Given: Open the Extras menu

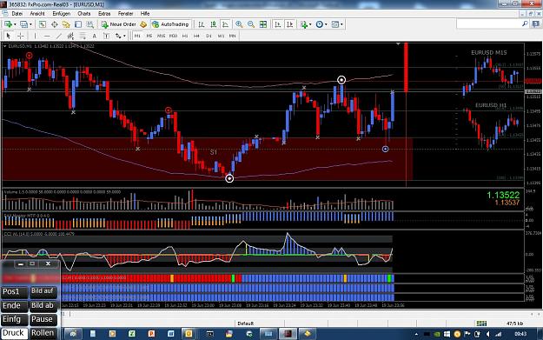Looking at the screenshot, I should tap(104, 14).
